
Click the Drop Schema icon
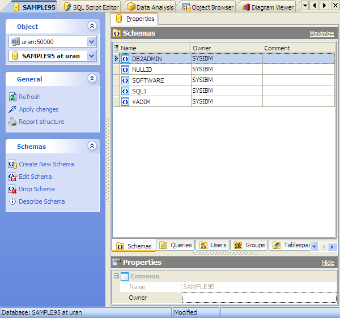pyautogui.click(x=12, y=189)
